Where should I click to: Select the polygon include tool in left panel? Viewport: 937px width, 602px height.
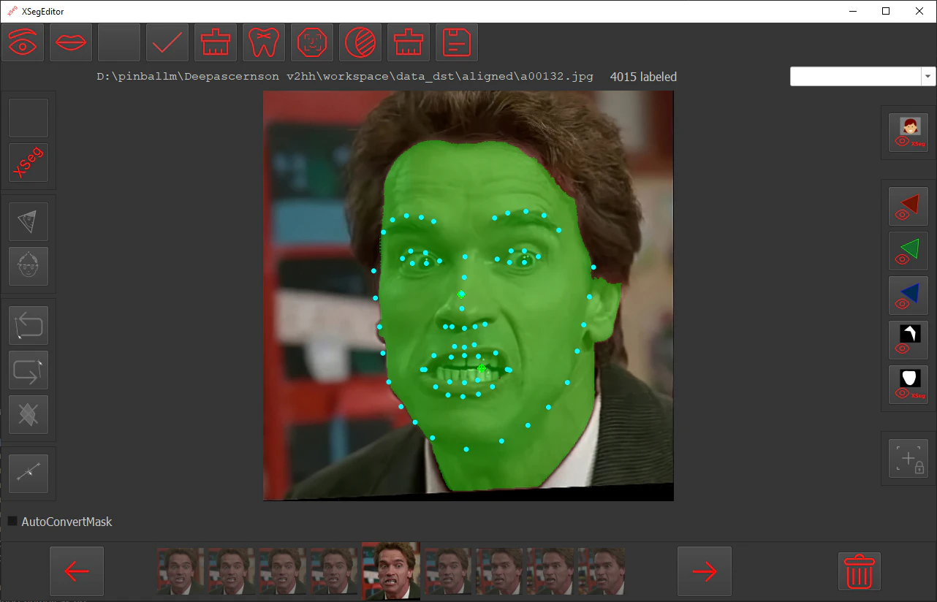[x=29, y=221]
